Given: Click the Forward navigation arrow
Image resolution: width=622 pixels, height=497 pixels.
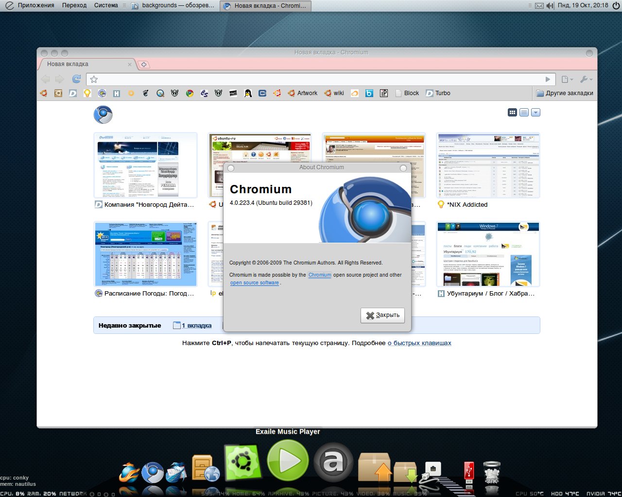Looking at the screenshot, I should click(x=60, y=79).
